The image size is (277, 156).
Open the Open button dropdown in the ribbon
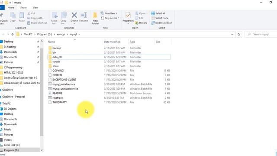pos(147,13)
